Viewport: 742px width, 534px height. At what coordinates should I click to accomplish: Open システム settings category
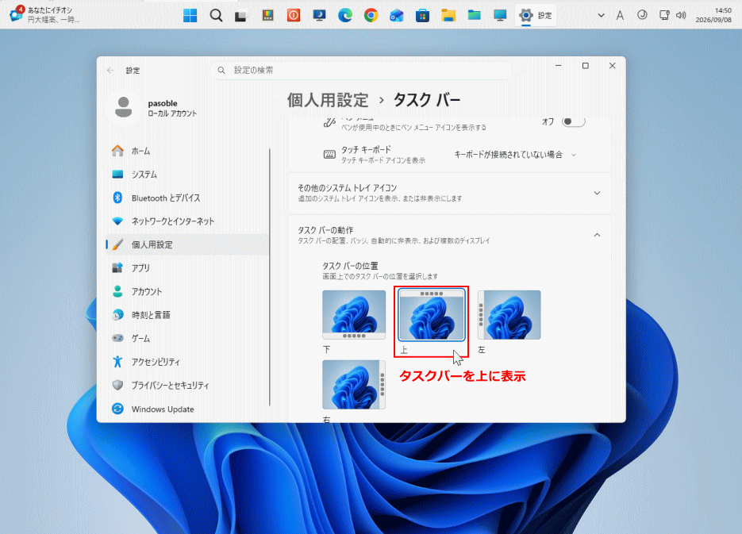click(x=188, y=174)
